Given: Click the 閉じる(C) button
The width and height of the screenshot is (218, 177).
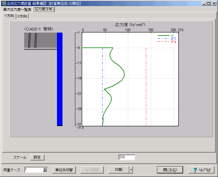Looking at the screenshot, I should point(169,170).
